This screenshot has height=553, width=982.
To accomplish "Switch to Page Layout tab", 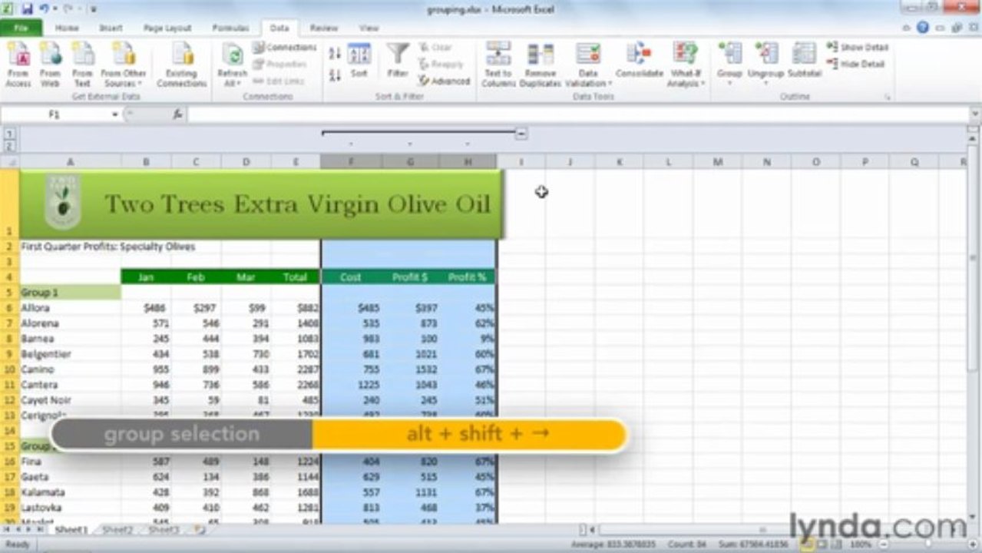I will point(167,28).
